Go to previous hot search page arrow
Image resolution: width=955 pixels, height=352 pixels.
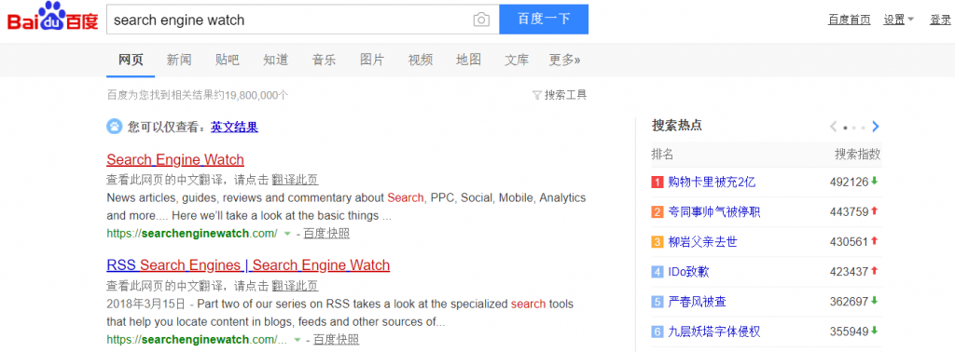833,127
